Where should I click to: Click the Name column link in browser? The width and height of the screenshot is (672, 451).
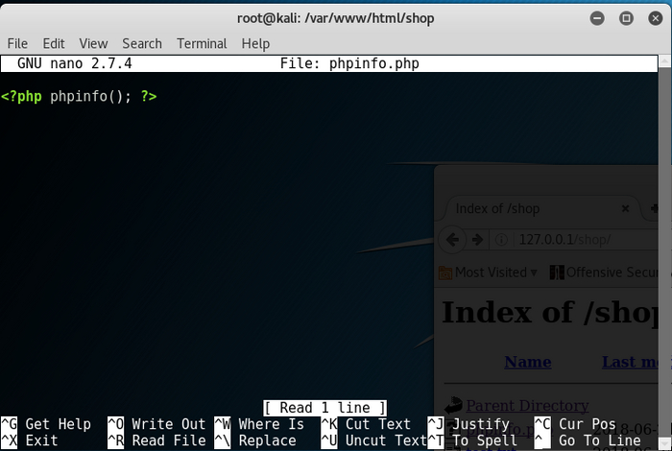528,363
